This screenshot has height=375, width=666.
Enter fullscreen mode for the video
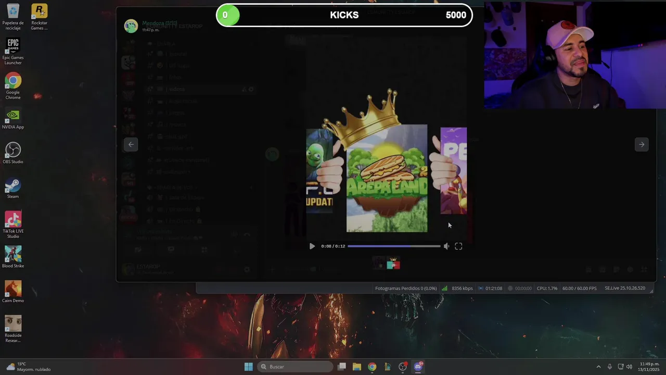coord(458,246)
